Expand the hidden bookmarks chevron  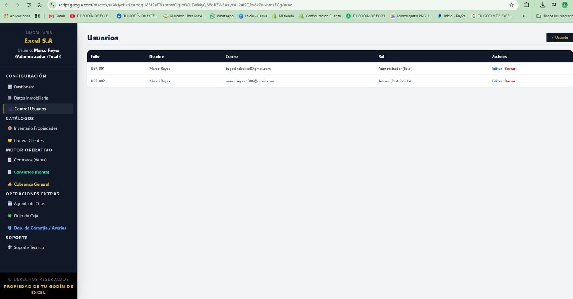(524, 16)
